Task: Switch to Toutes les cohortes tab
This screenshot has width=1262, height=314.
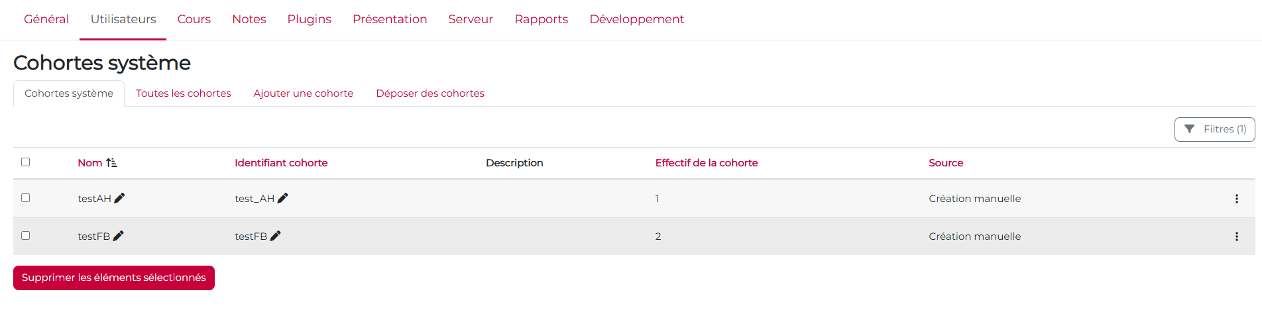Action: click(184, 93)
